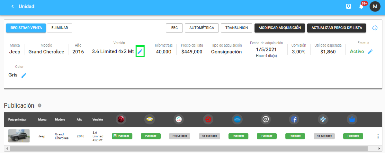This screenshot has height=153, width=385.
Task: Open the EBC valuation button
Action: point(174,28)
